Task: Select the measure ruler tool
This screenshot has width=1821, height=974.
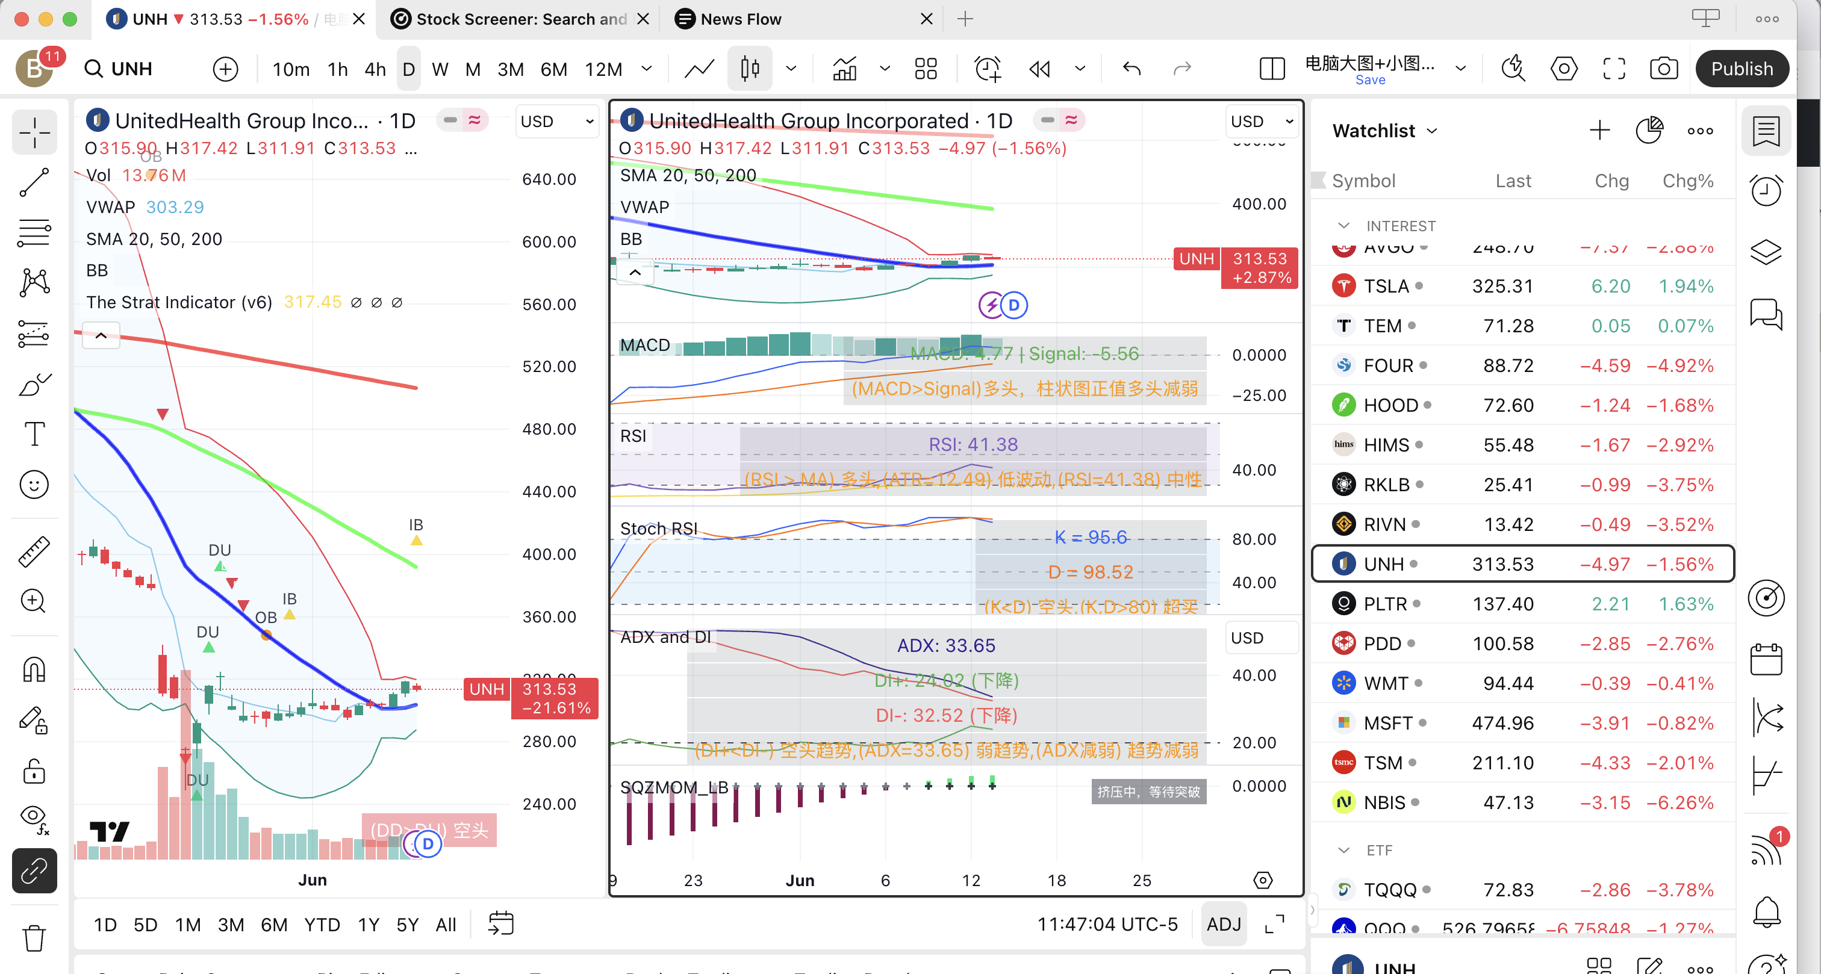Action: (x=34, y=552)
